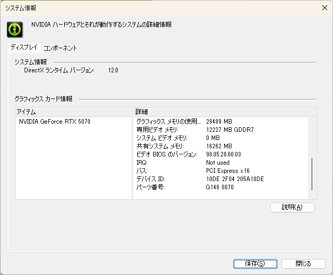333x275 pixels.
Task: Select the 専用ビデオ メモリ row
Action: 220,130
